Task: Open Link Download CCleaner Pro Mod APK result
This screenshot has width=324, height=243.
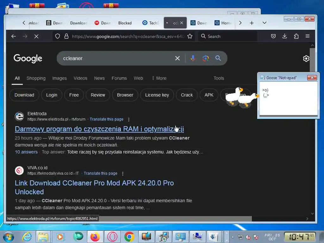Action: [94, 187]
